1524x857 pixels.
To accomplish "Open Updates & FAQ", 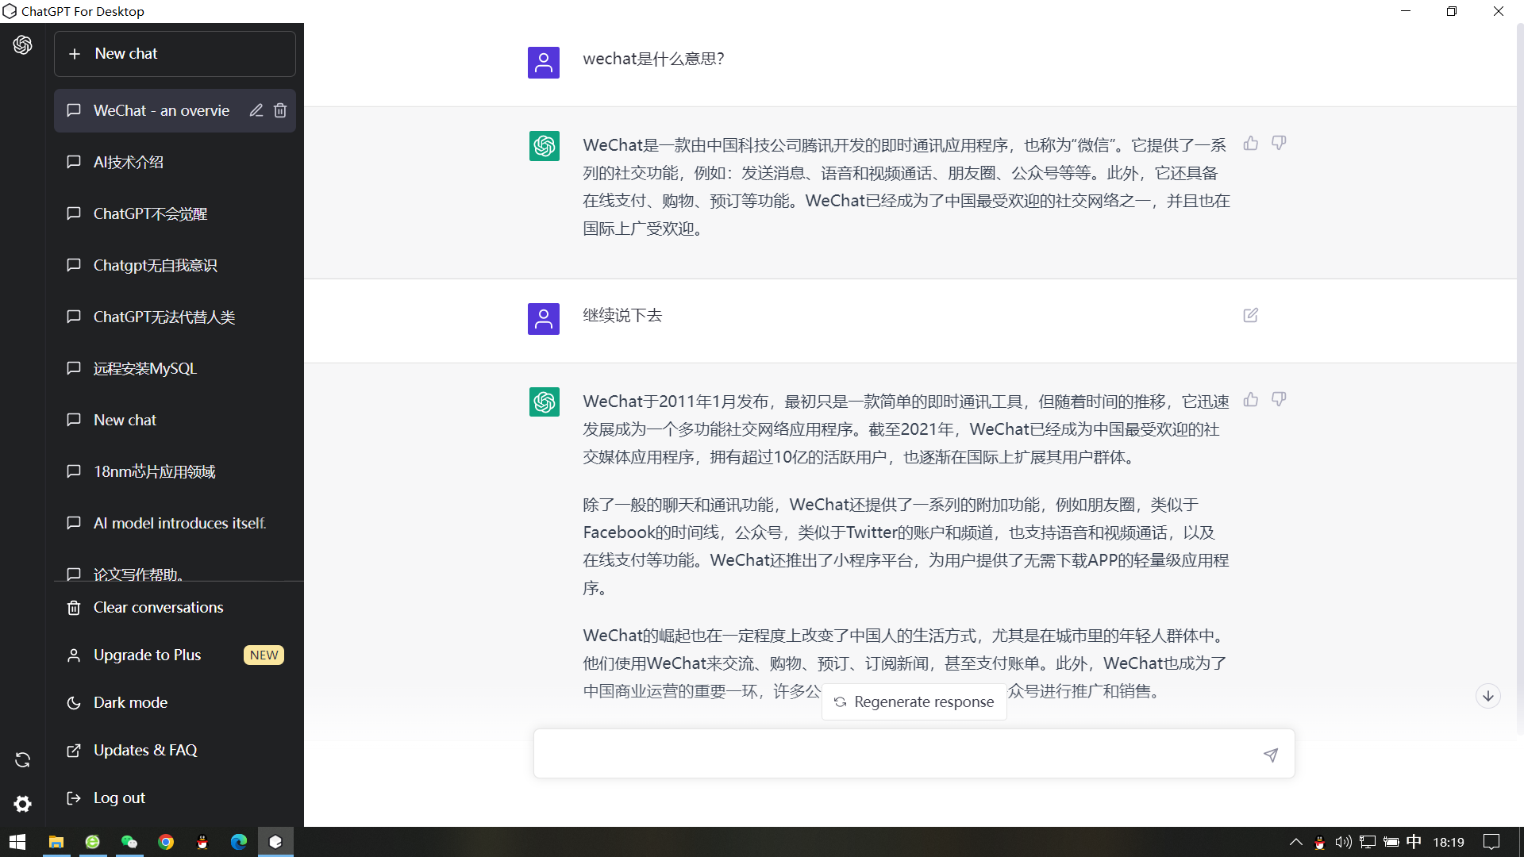I will 145,750.
